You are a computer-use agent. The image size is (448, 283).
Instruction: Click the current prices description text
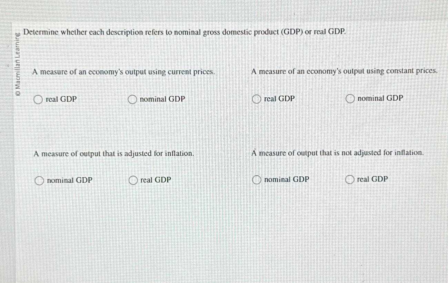[123, 72]
